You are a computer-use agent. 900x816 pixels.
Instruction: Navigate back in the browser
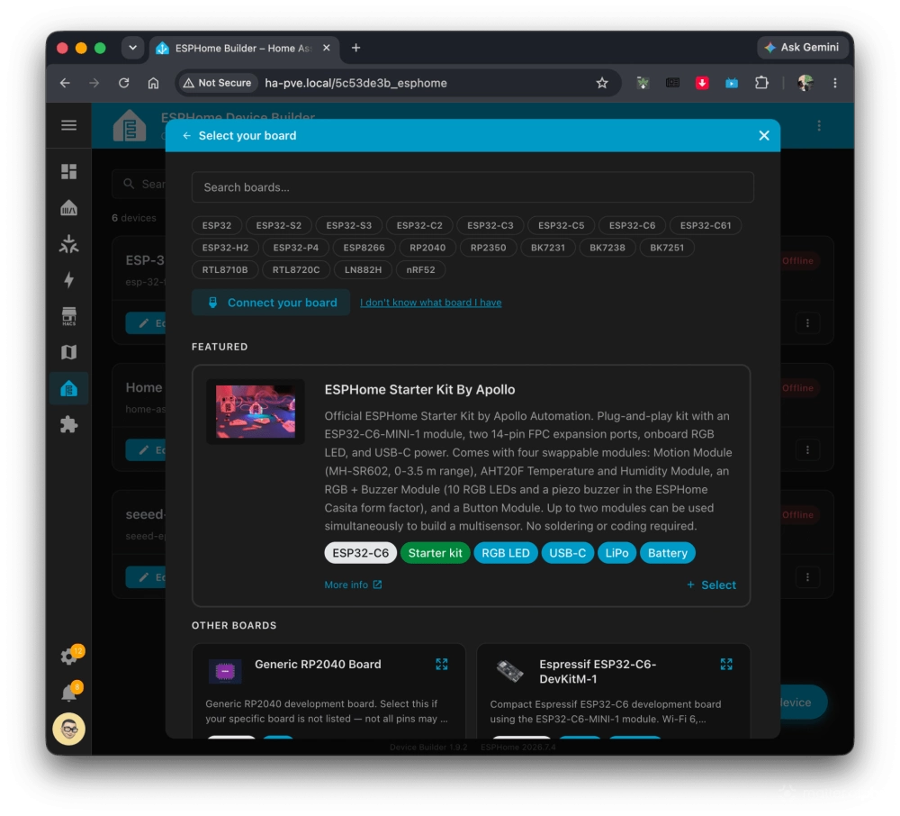click(65, 83)
